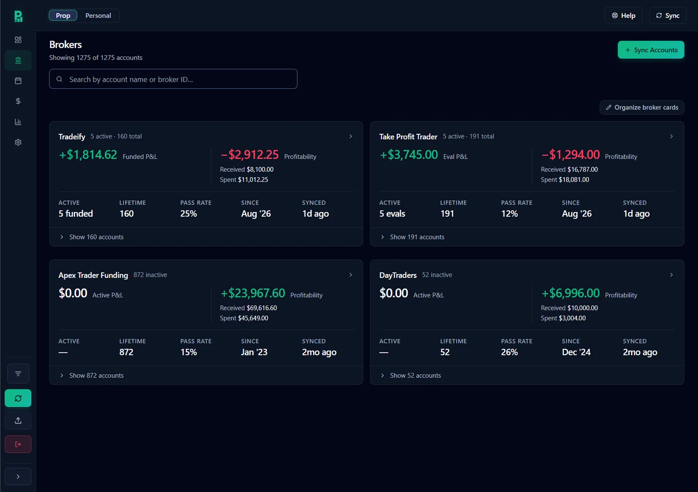Click the Received $69,616.60 text
698x492 pixels.
pos(248,308)
